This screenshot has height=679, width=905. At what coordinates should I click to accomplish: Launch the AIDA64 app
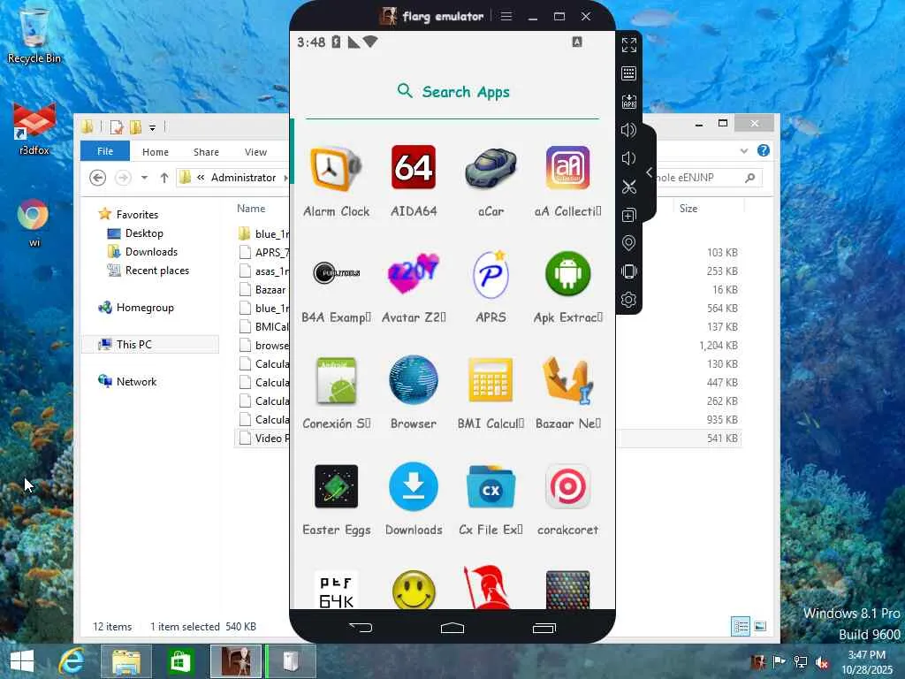click(x=414, y=167)
